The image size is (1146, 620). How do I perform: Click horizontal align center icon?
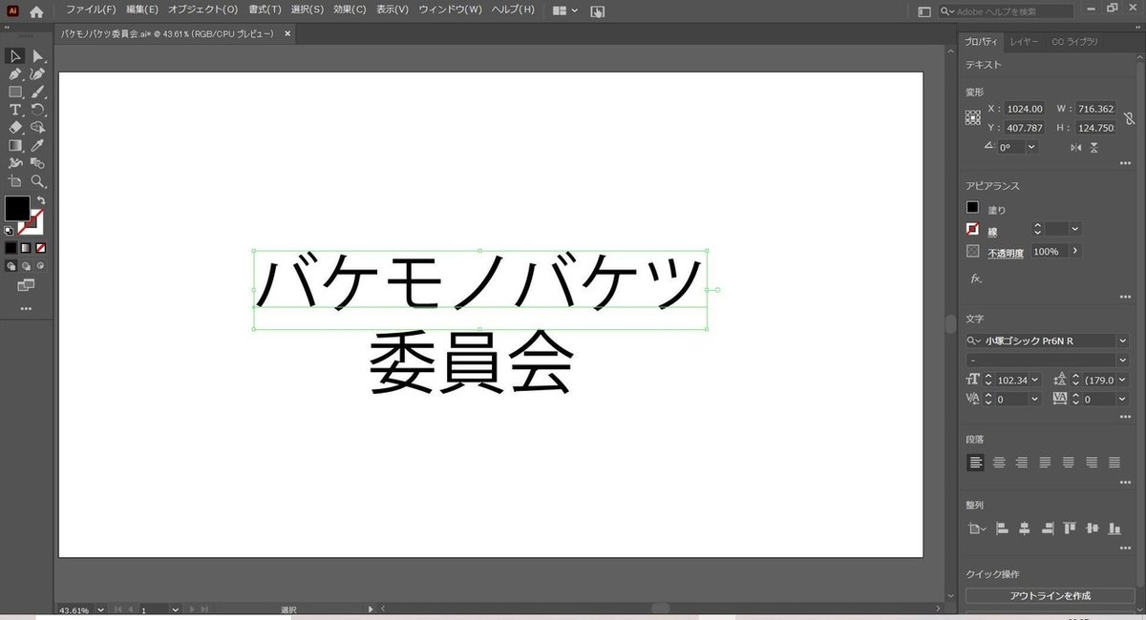pos(1024,527)
